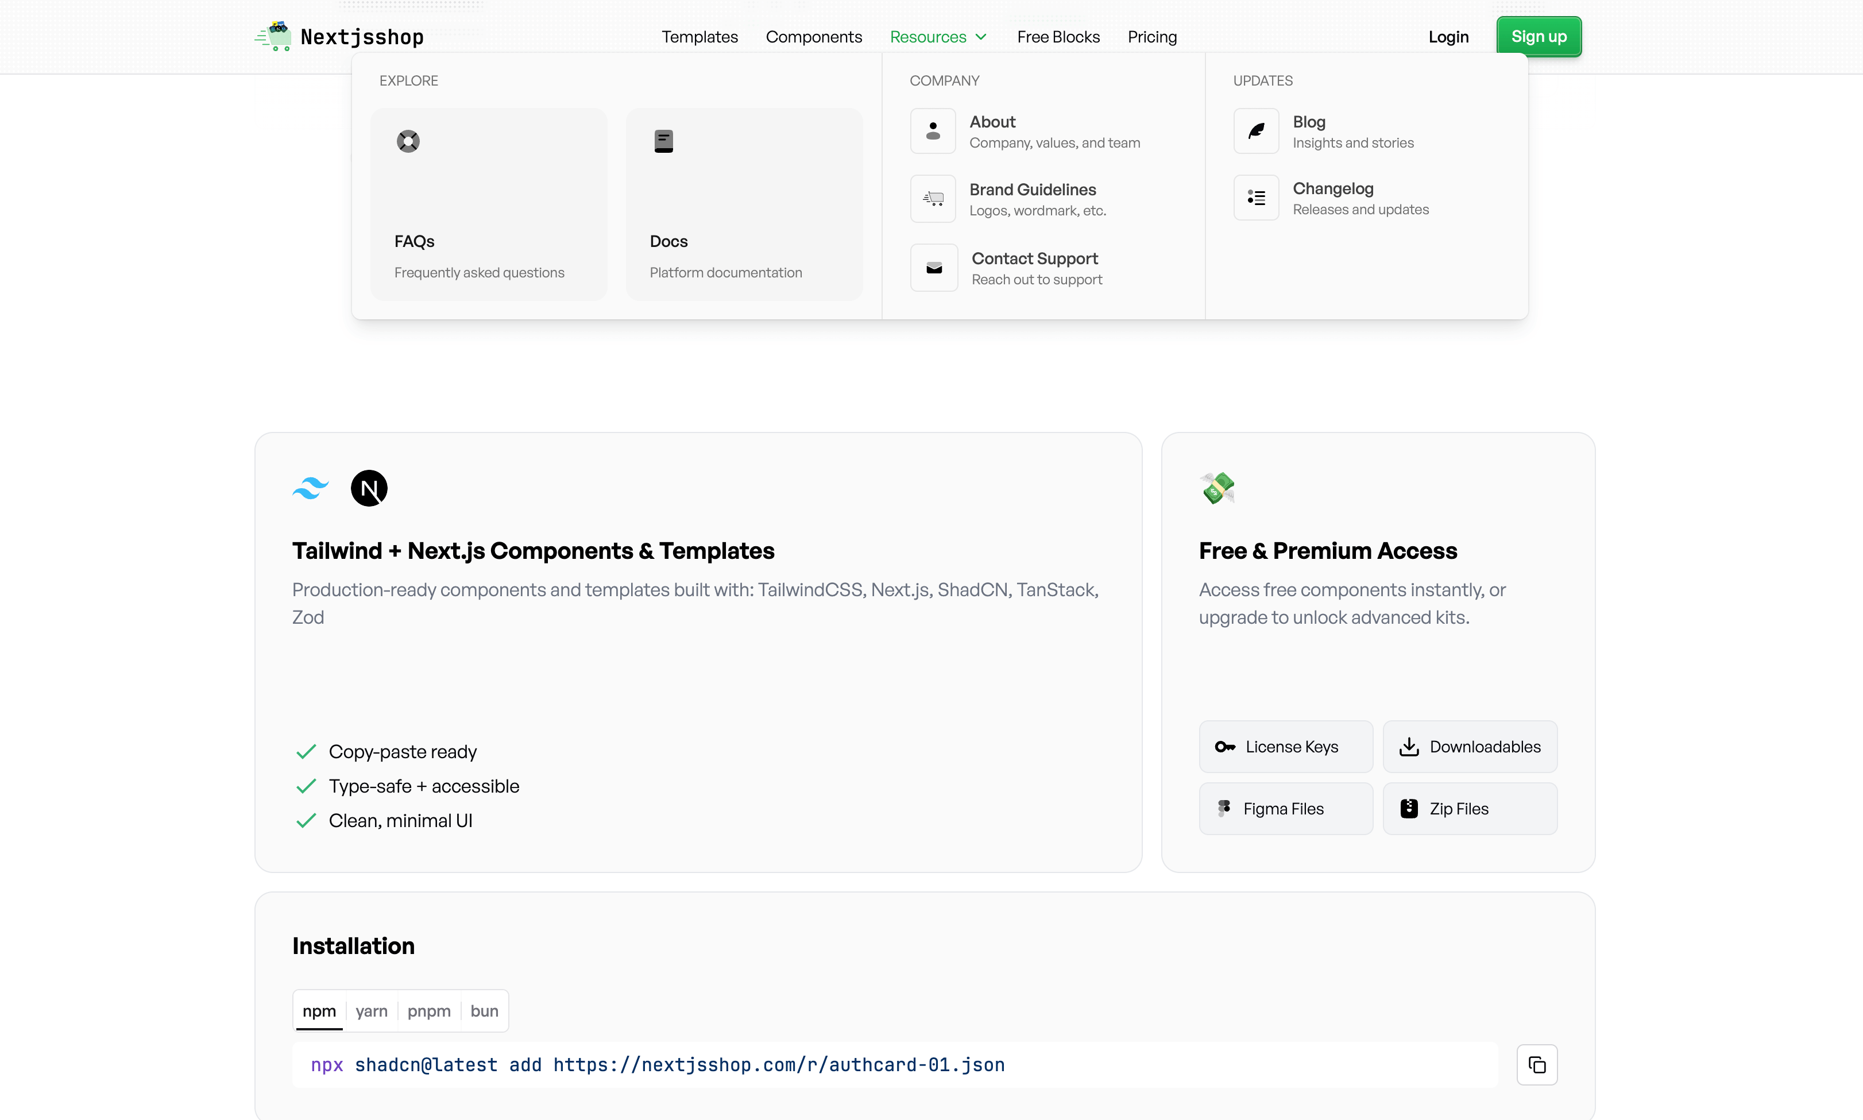The width and height of the screenshot is (1863, 1120).
Task: Click the Figma Files button
Action: pos(1286,809)
